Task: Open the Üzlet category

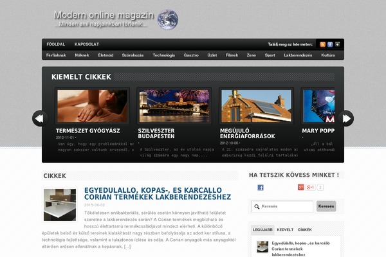Action: pos(212,55)
